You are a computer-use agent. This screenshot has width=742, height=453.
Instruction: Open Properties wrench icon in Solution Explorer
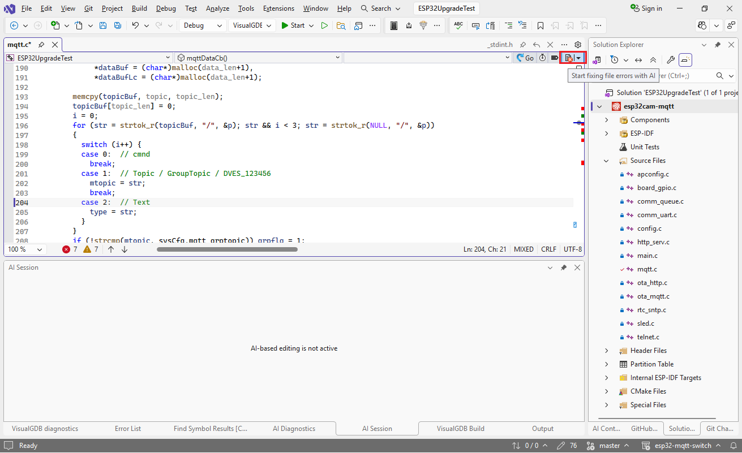tap(670, 60)
